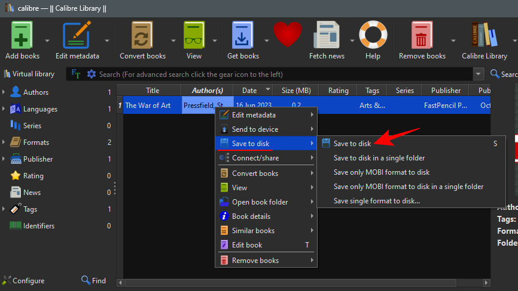
Task: Expand the Authors tree category
Action: [4, 92]
